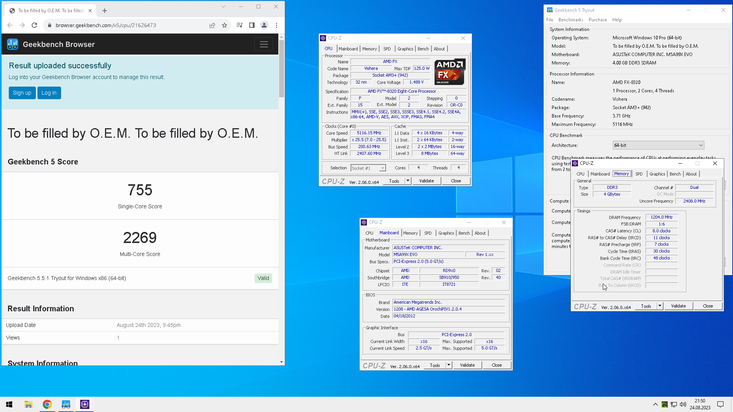The height and width of the screenshot is (412, 733).
Task: Open Architecture 64-bit dropdown in Geekbench
Action: coord(658,145)
